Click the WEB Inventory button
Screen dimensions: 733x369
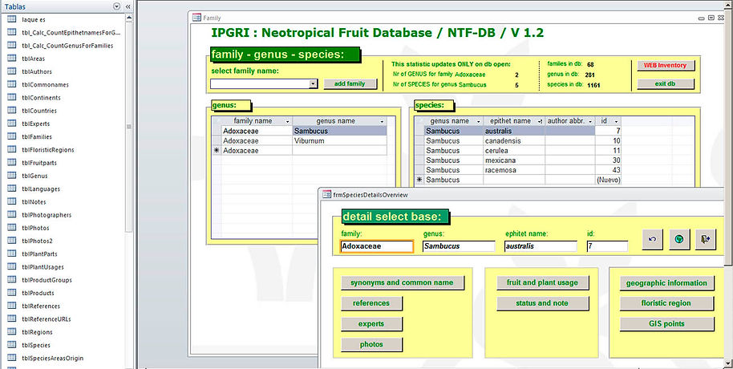(x=665, y=66)
